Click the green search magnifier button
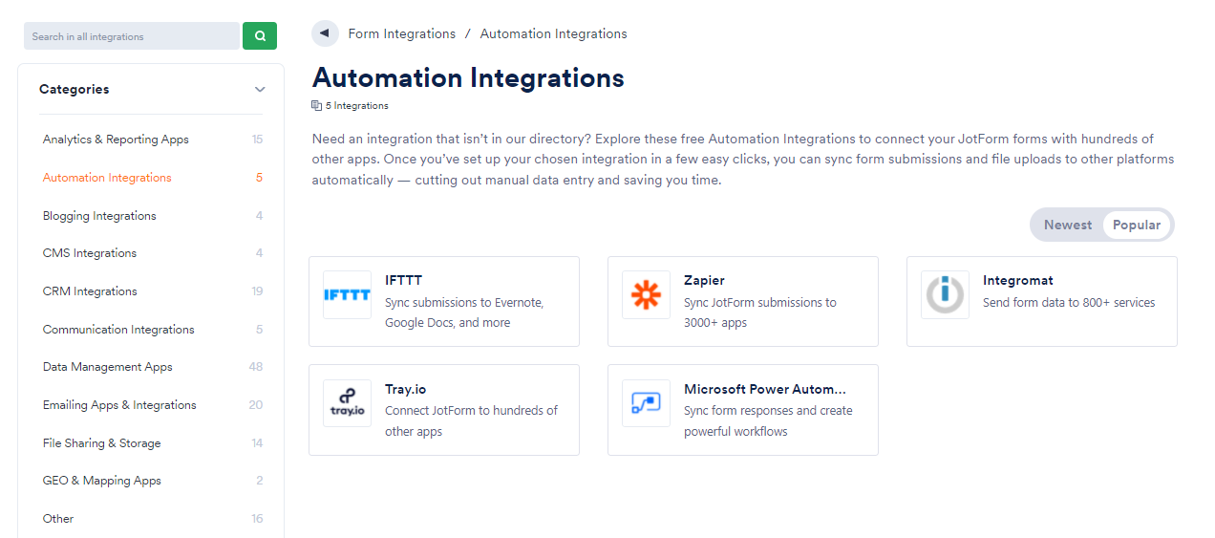Viewport: 1215px width, 538px height. (x=260, y=36)
